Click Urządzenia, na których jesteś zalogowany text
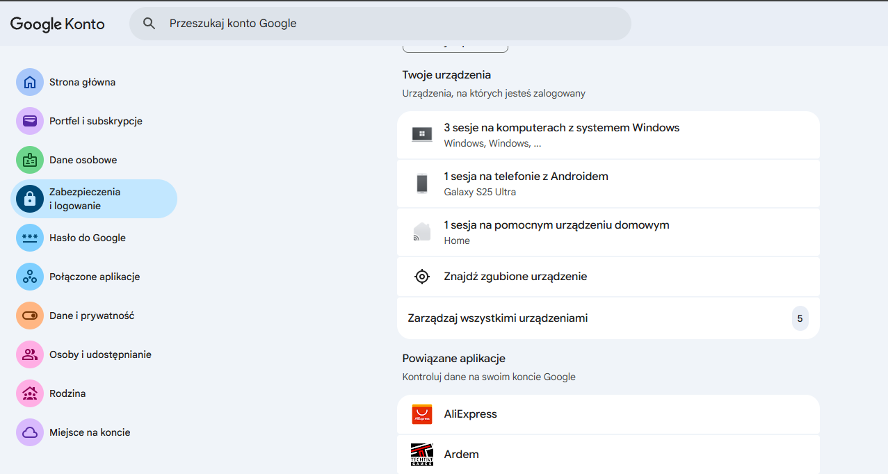 pos(494,93)
